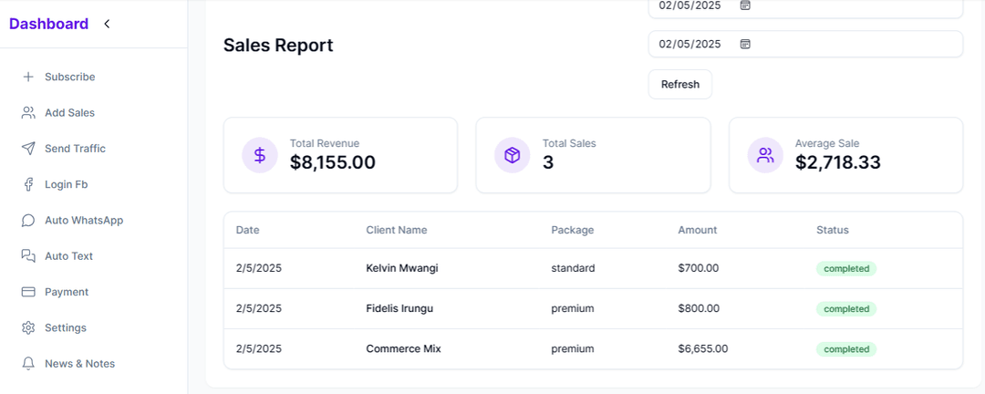Click the $800.00 amount cell
Image resolution: width=985 pixels, height=394 pixels.
pyautogui.click(x=698, y=308)
